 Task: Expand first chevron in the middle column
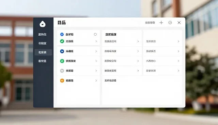tap(138, 41)
